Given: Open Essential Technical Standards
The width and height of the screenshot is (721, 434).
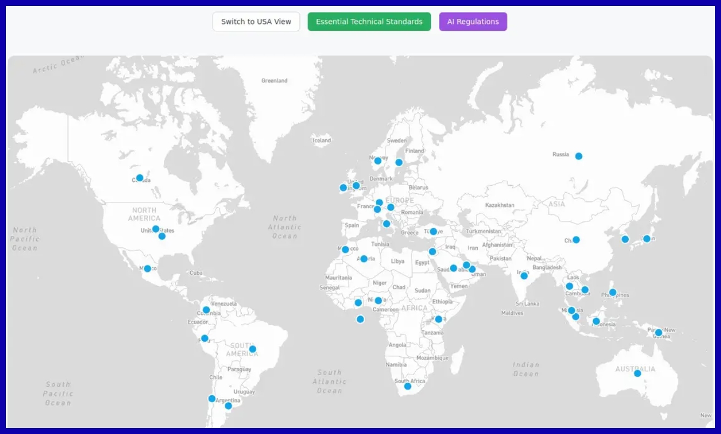Looking at the screenshot, I should coord(369,22).
